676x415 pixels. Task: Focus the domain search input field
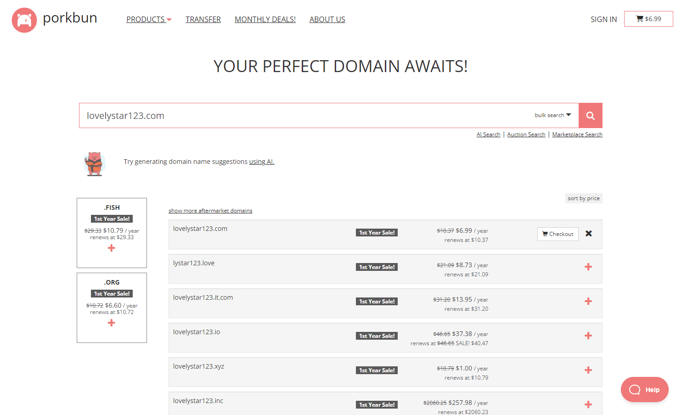coord(305,116)
